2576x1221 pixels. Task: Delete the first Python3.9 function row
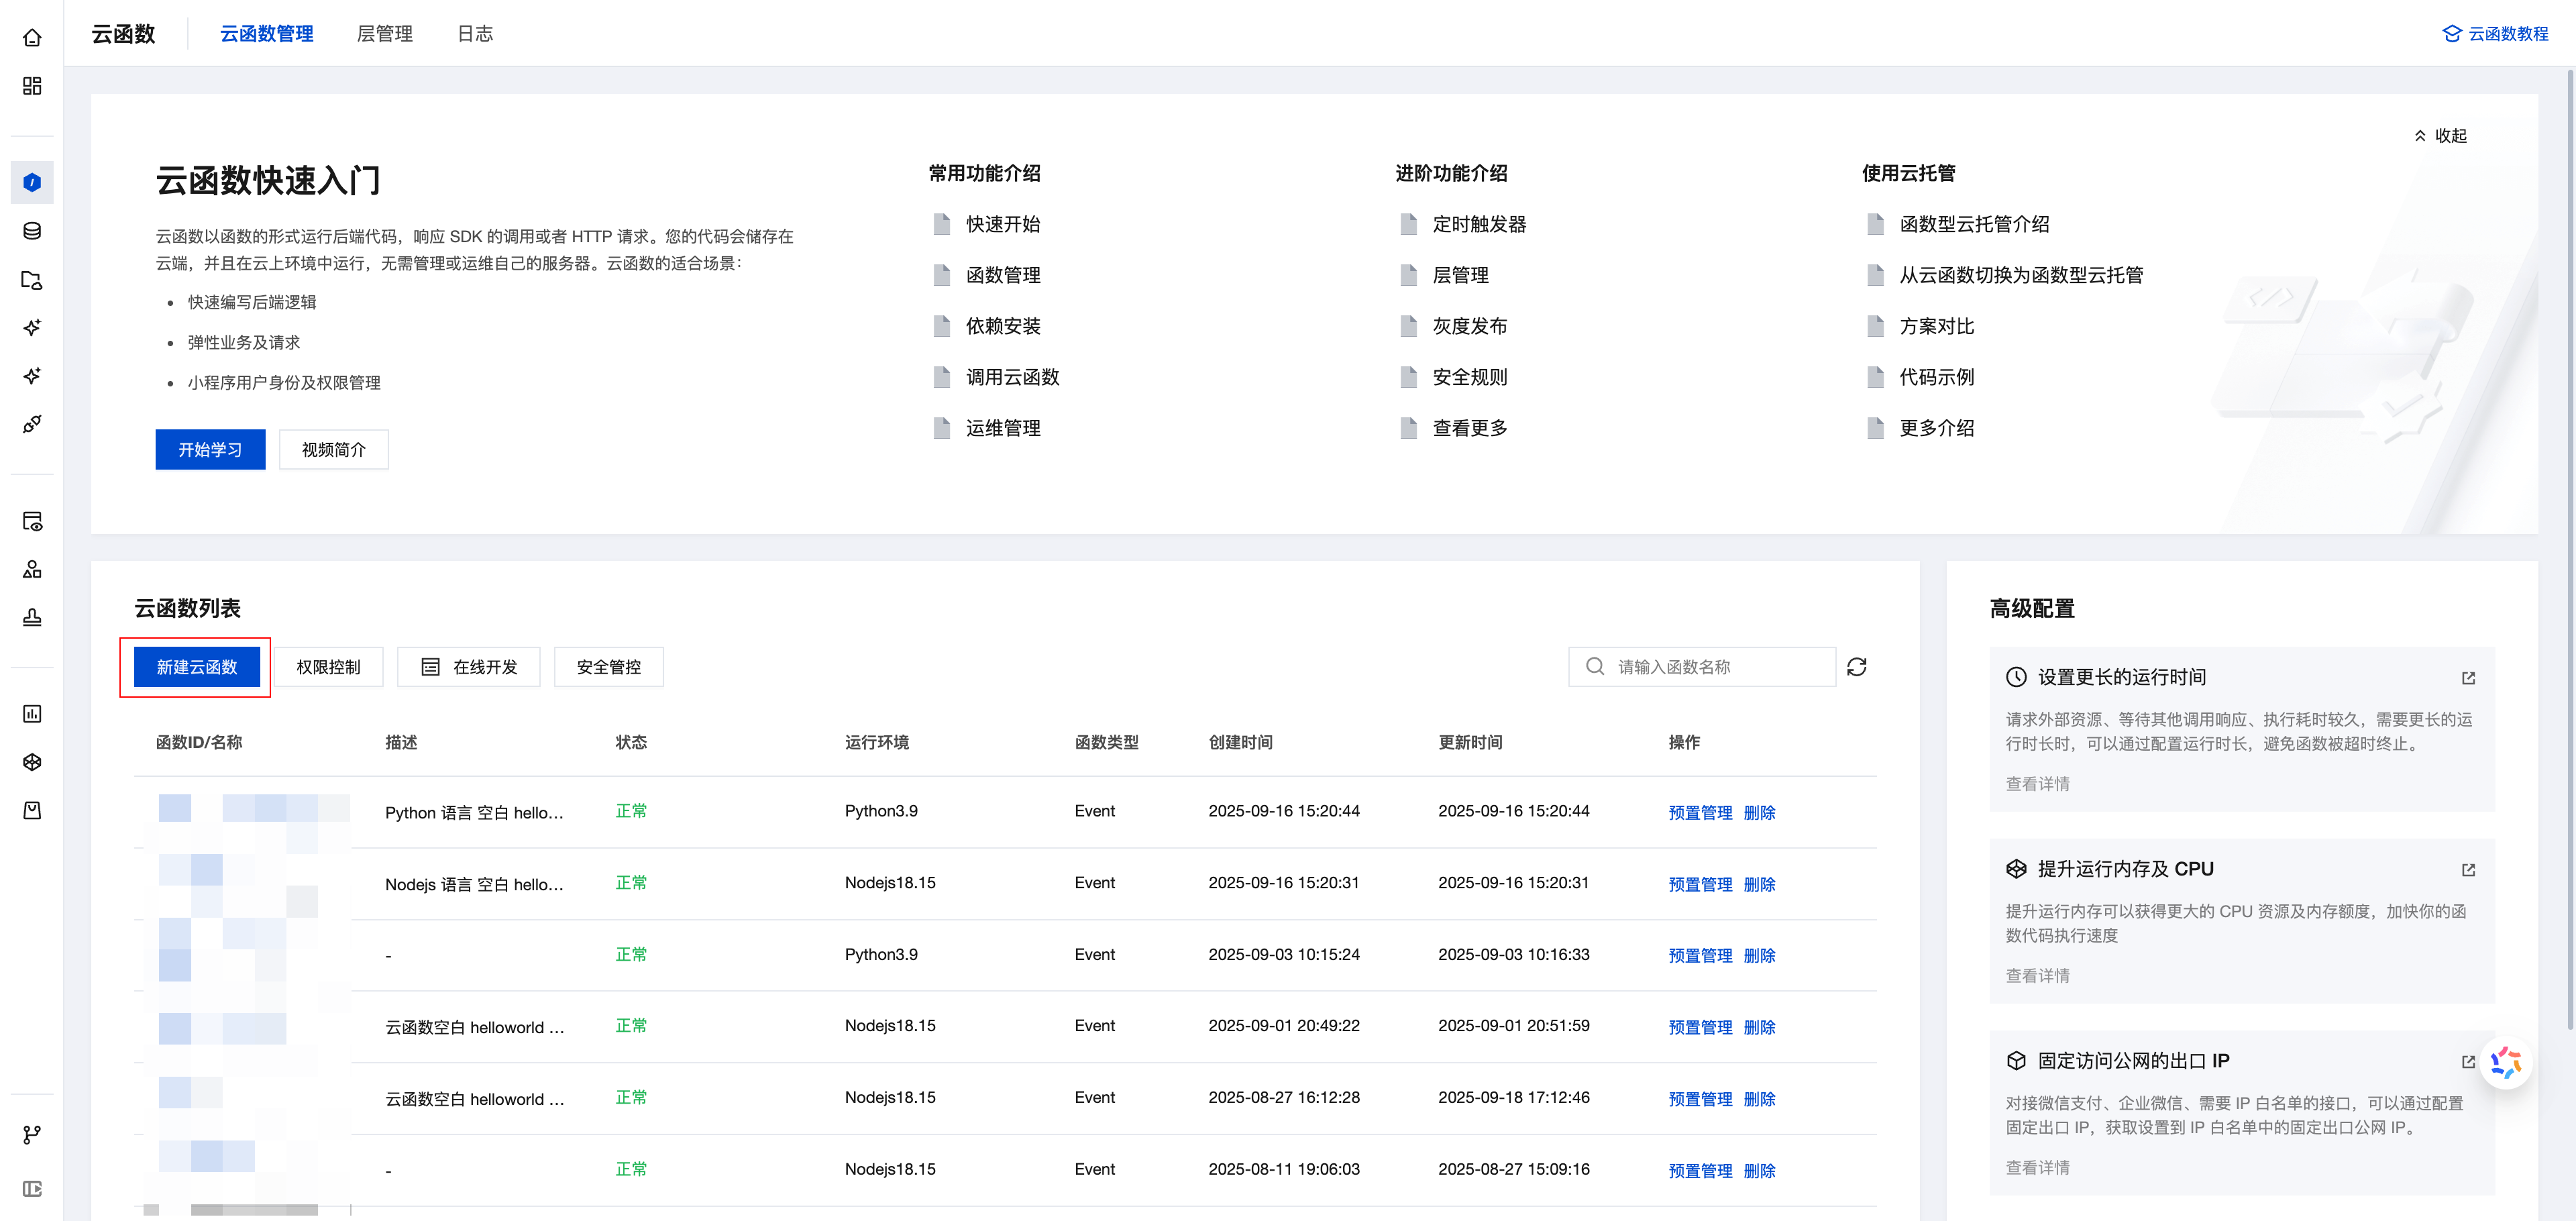coord(1759,812)
